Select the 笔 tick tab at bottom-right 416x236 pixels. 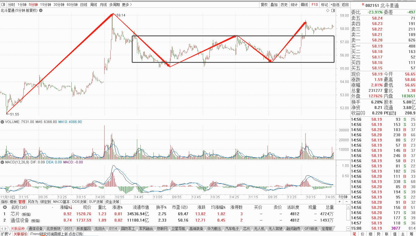pyautogui.click(x=354, y=234)
